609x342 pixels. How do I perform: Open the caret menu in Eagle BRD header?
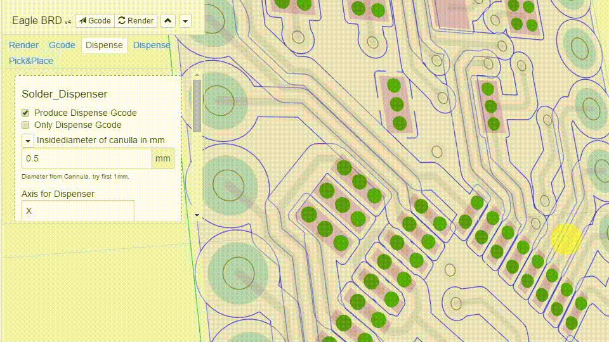point(185,21)
